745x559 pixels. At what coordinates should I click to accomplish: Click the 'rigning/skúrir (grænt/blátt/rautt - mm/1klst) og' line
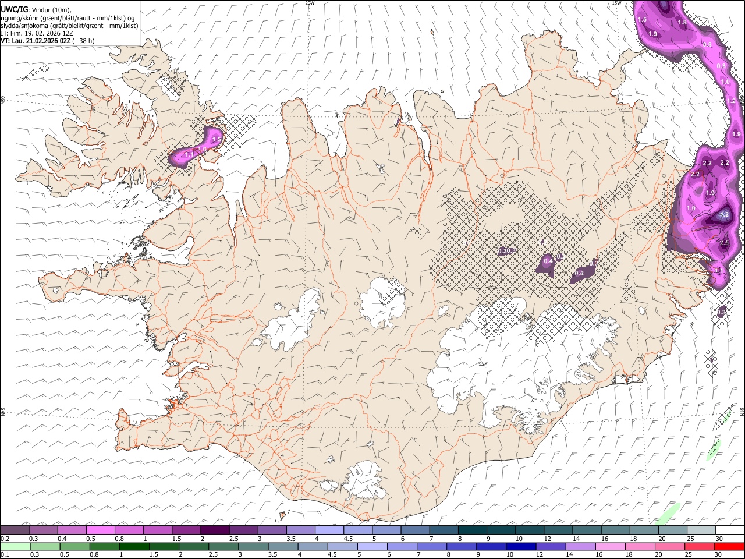tap(68, 18)
